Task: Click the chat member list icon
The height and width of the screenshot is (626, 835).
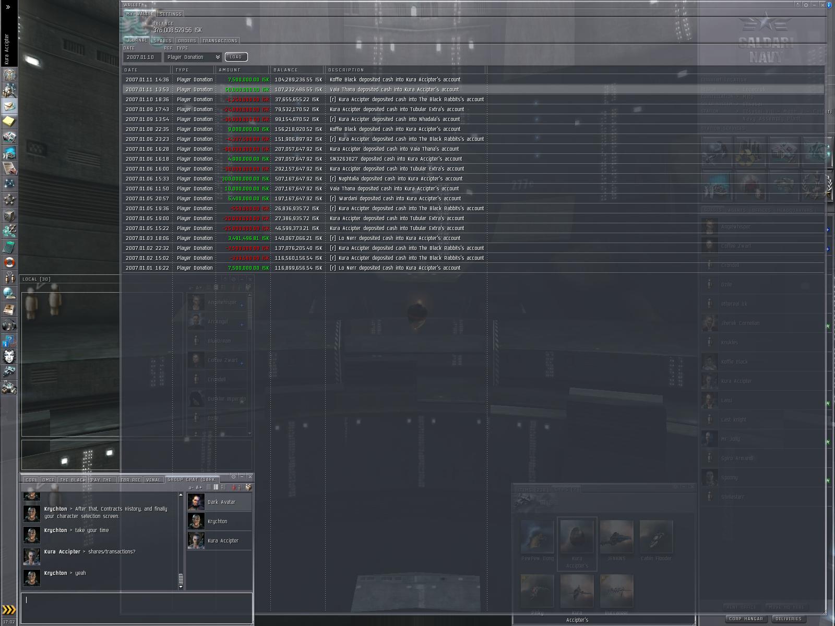Action: click(248, 487)
